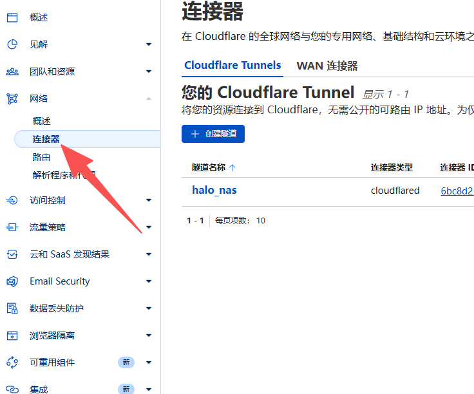Select the Cloudflare Tunnels tab

click(x=232, y=65)
